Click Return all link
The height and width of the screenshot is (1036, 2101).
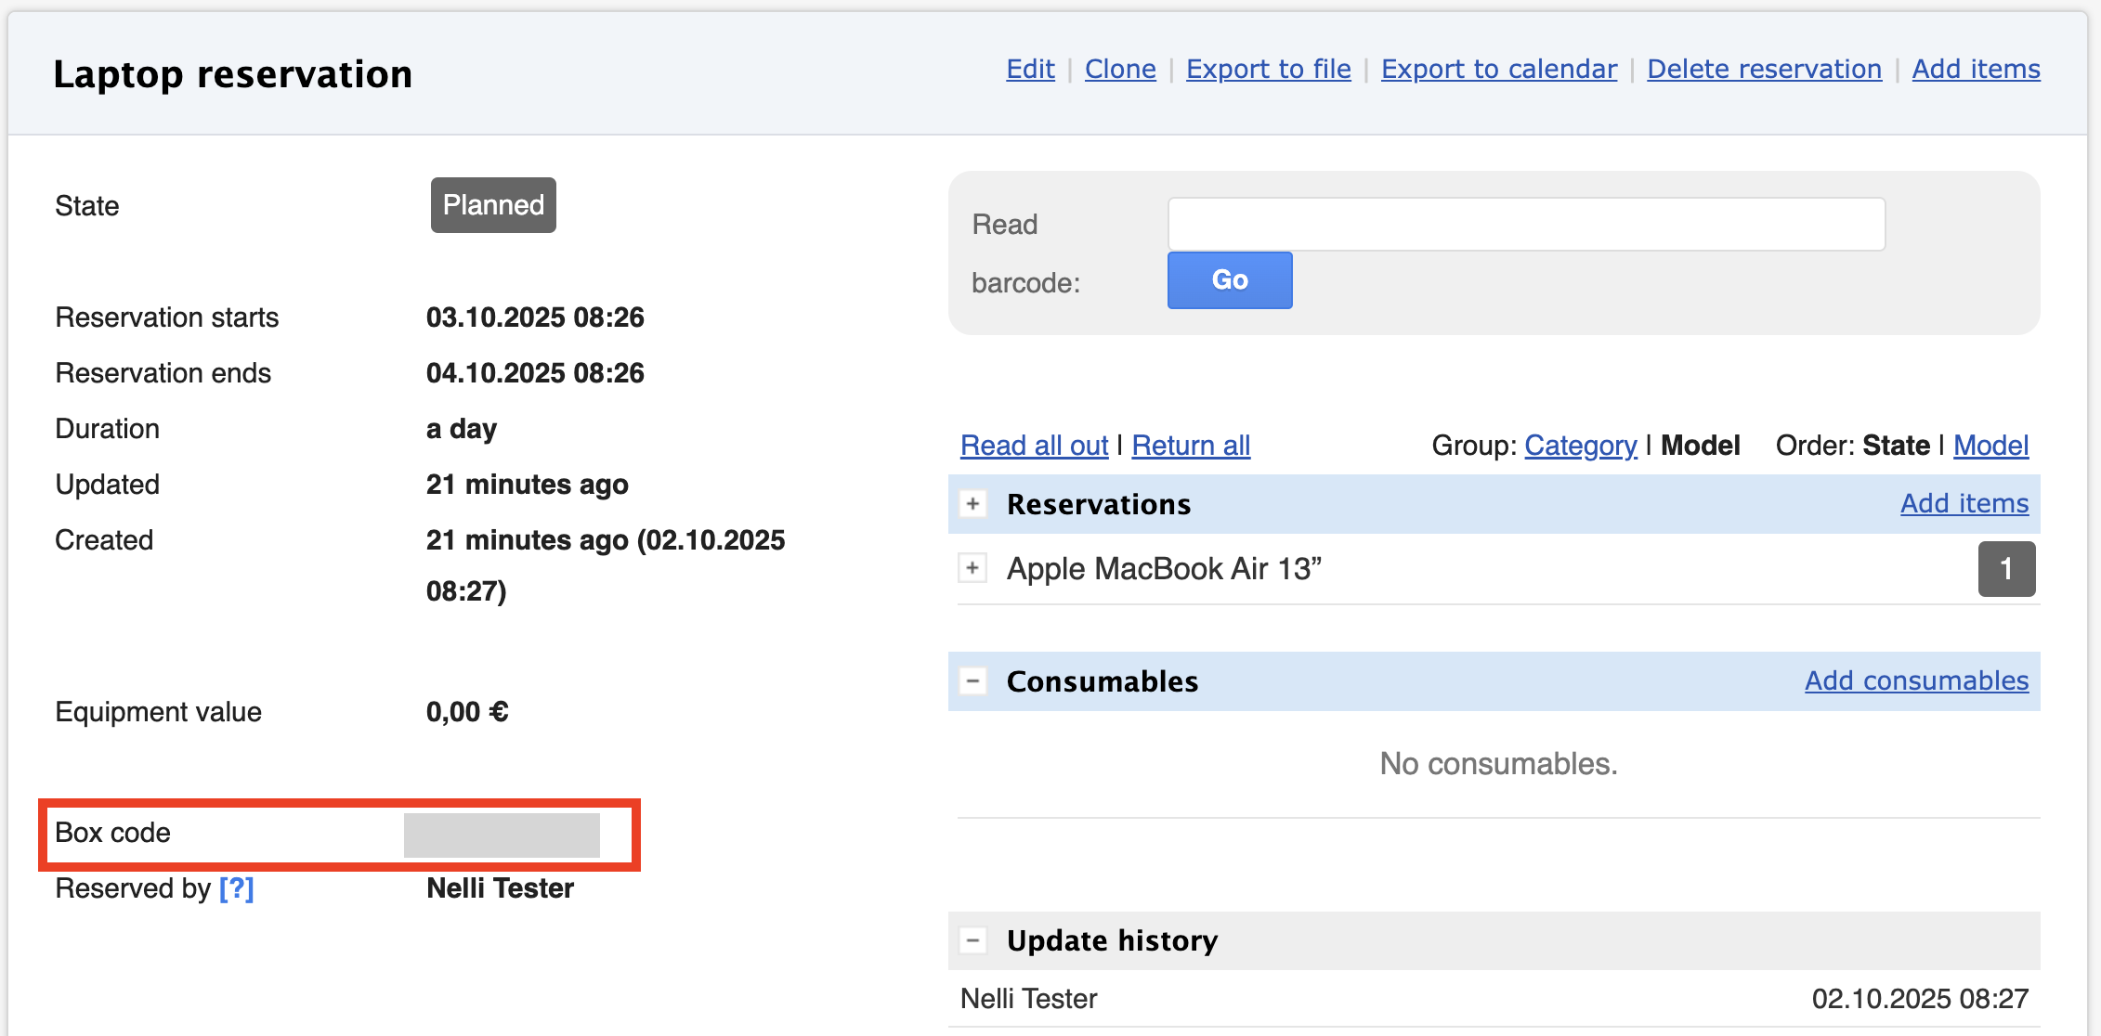point(1191,446)
